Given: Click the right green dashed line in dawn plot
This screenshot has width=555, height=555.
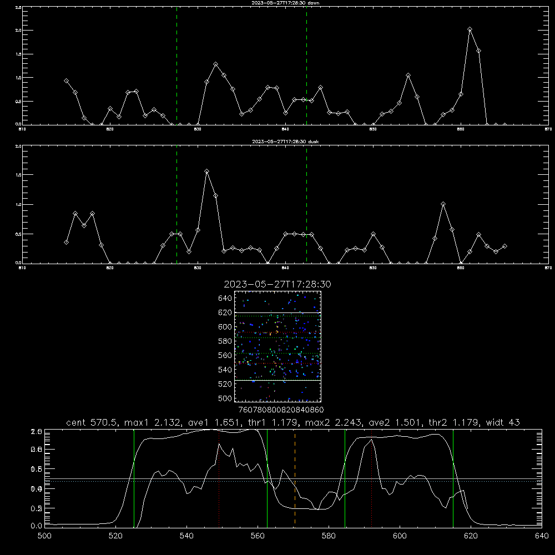Looking at the screenshot, I should 306,65.
